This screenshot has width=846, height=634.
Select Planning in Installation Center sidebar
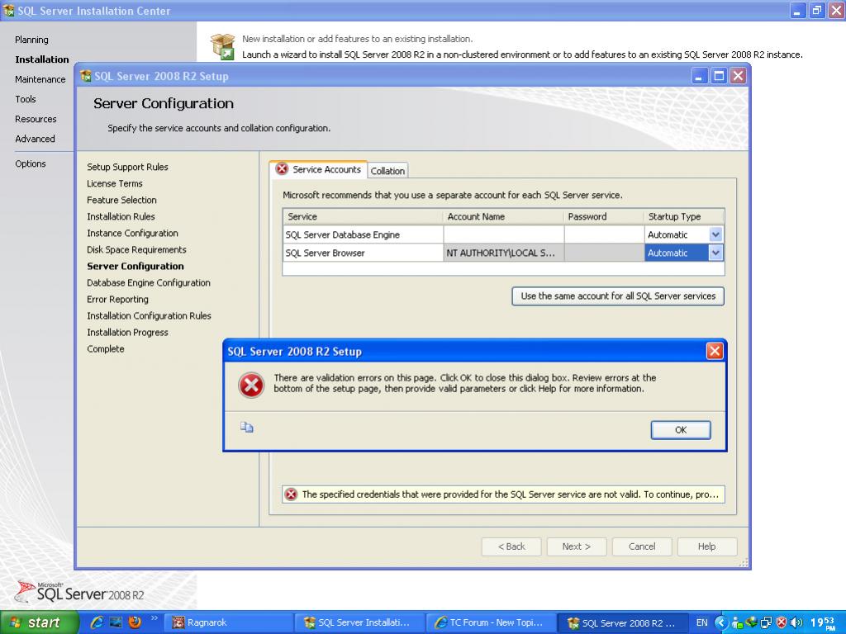(x=31, y=40)
